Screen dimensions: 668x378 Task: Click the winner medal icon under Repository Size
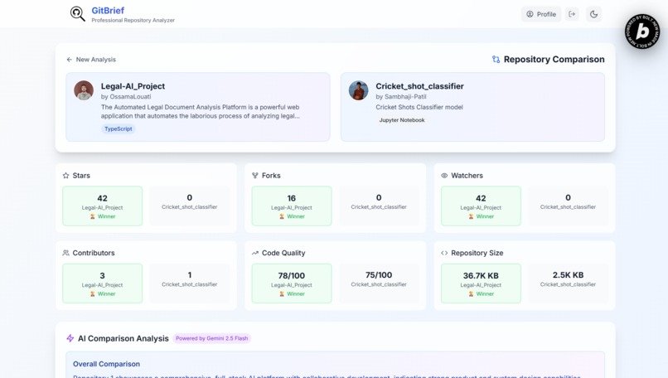[x=471, y=294]
